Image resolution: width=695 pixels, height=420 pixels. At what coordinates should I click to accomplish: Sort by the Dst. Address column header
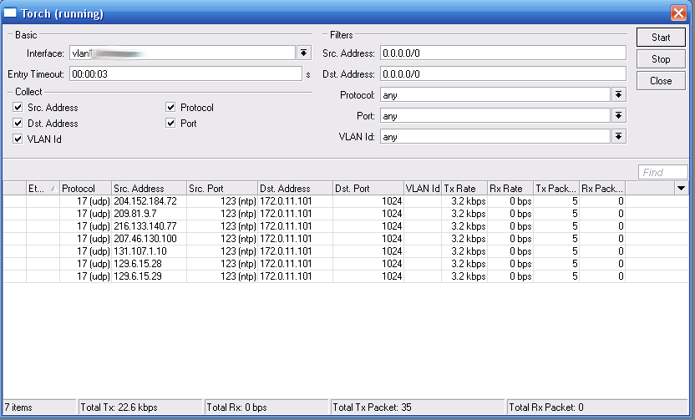(x=295, y=189)
